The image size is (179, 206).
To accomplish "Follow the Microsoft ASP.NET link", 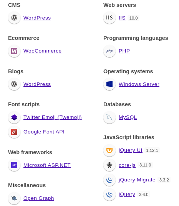I will (x=47, y=165).
